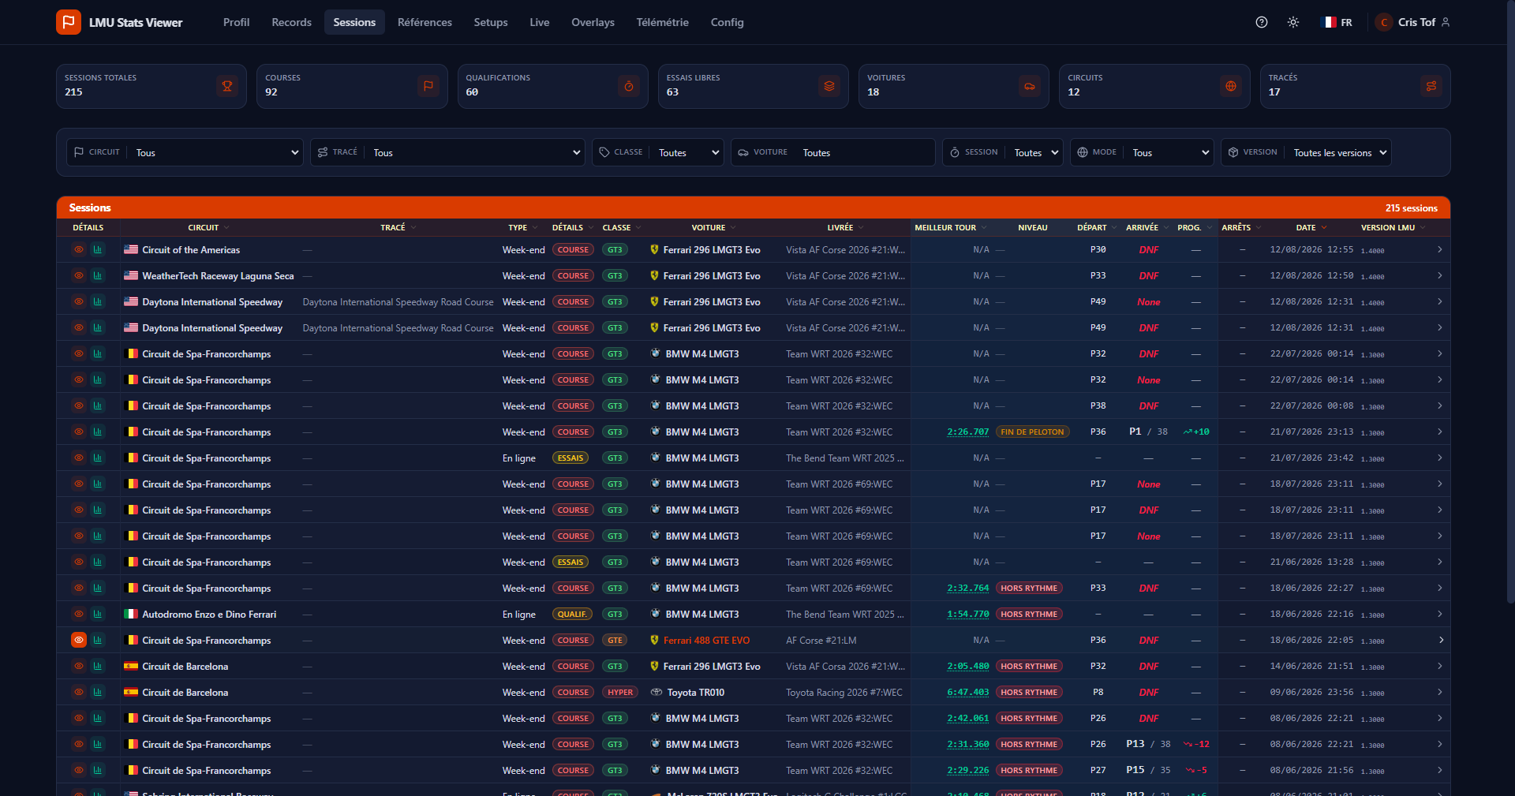1515x796 pixels.
Task: Click the globe icon in the Circuits card
Action: click(x=1231, y=86)
